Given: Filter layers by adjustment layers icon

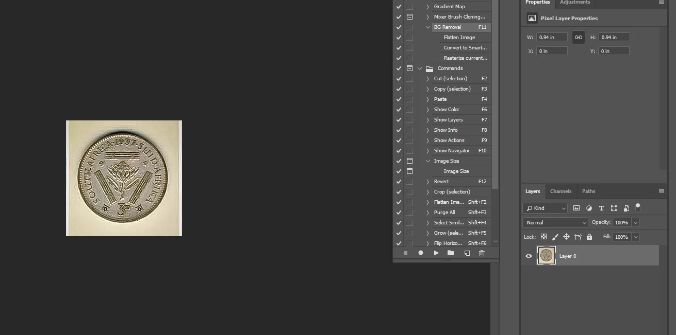Looking at the screenshot, I should point(589,208).
